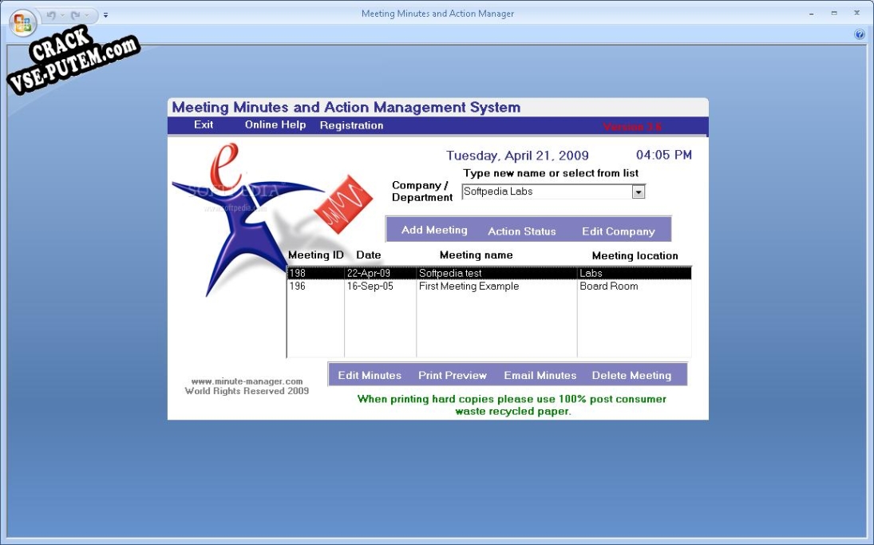
Task: Click the 16-Sep-05 date cell
Action: tap(380, 286)
